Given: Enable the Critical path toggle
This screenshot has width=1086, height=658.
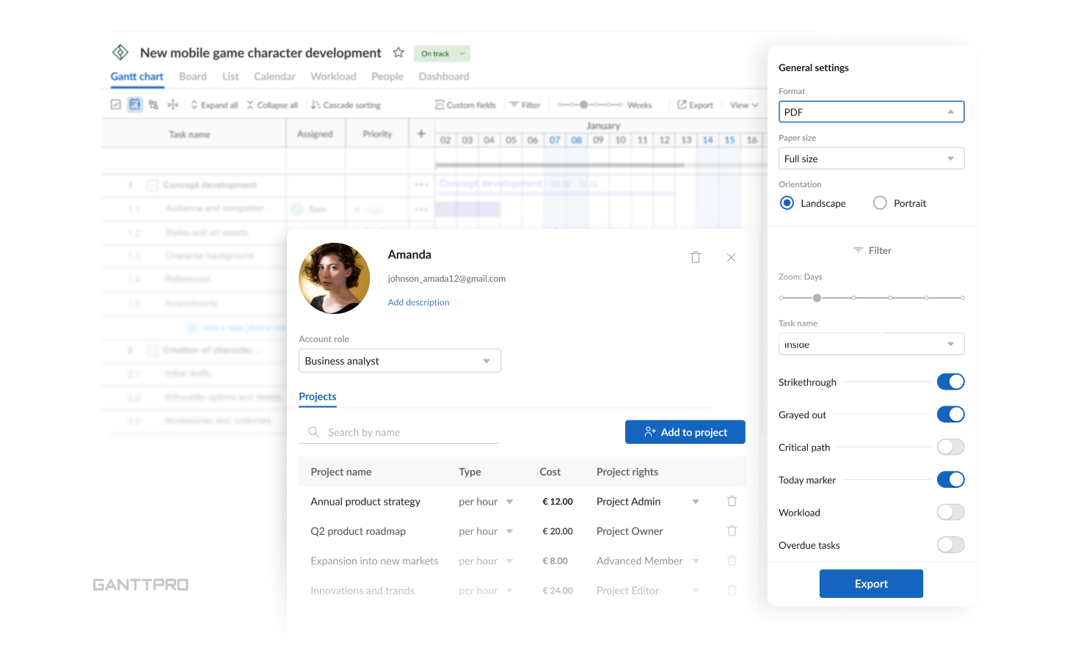Looking at the screenshot, I should click(950, 447).
